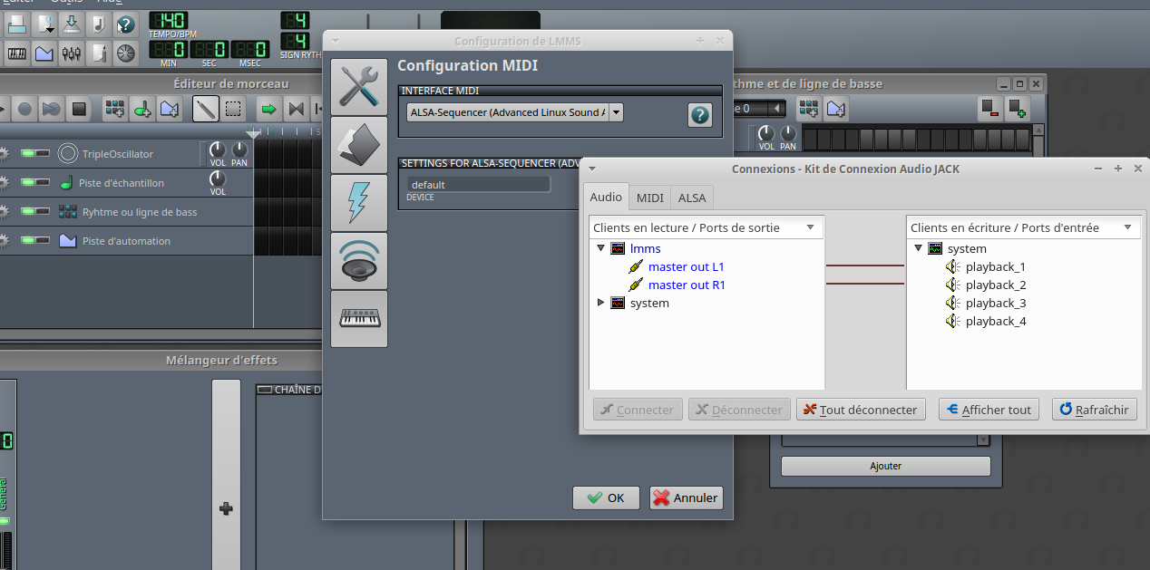Viewport: 1150px width, 570px height.
Task: Remove steps in the beat editor
Action: pyautogui.click(x=989, y=109)
